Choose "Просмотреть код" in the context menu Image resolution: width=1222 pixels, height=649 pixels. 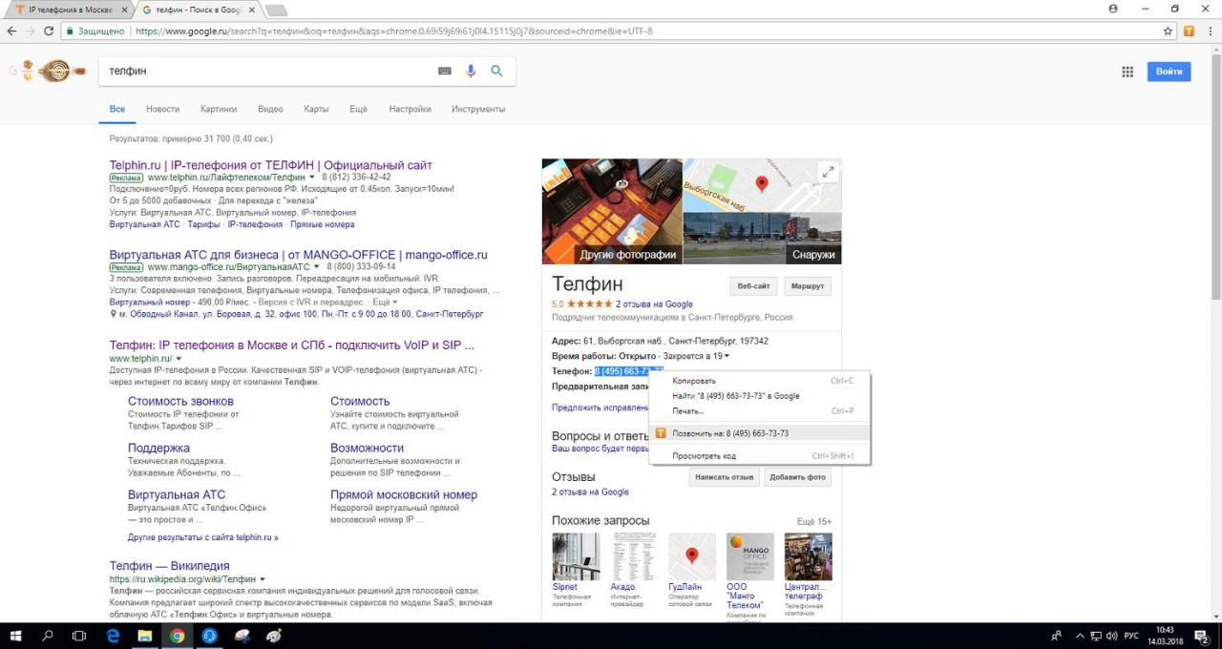click(x=760, y=456)
